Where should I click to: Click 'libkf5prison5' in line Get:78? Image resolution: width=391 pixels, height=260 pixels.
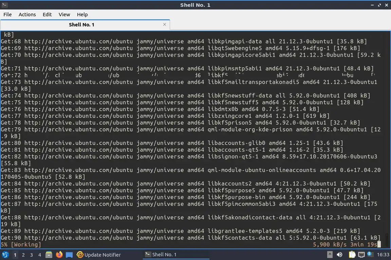click(229, 123)
